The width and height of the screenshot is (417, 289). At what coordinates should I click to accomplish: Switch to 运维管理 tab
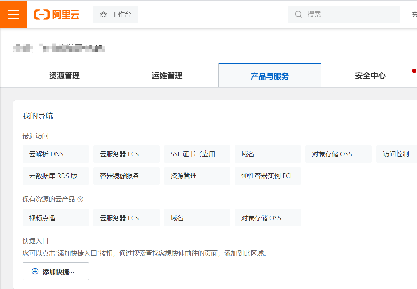167,76
